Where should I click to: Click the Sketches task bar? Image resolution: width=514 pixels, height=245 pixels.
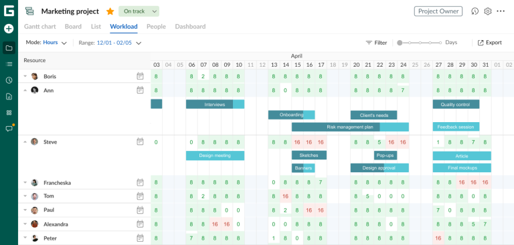click(309, 155)
